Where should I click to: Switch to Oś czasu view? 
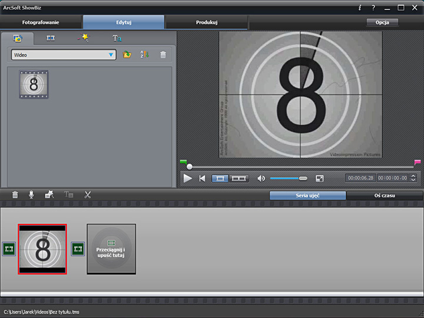pyautogui.click(x=385, y=196)
